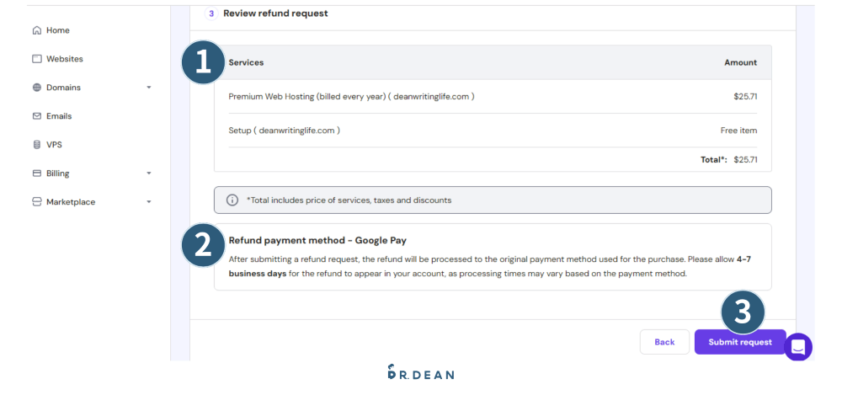Open the Home menu item

click(58, 30)
